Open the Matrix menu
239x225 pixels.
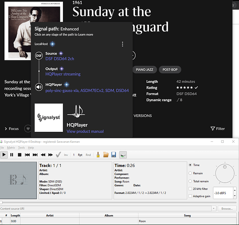pyautogui.click(x=11, y=148)
